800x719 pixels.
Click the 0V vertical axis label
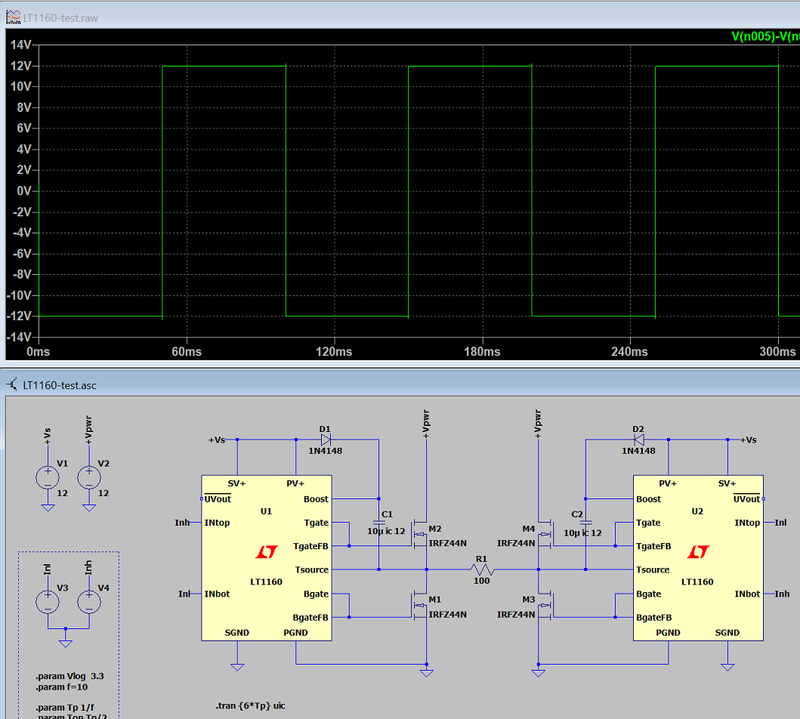pyautogui.click(x=24, y=191)
